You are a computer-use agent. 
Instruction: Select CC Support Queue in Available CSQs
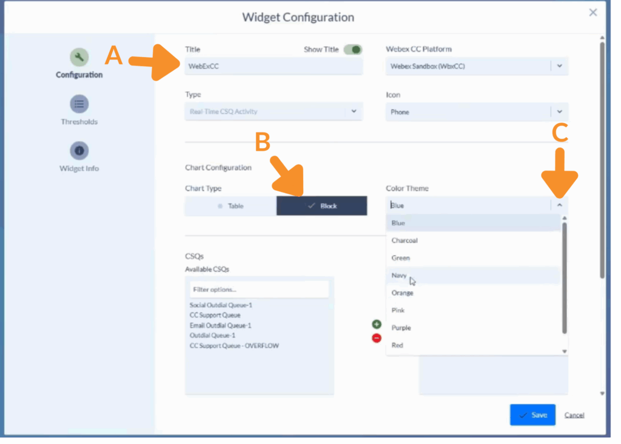(x=215, y=315)
